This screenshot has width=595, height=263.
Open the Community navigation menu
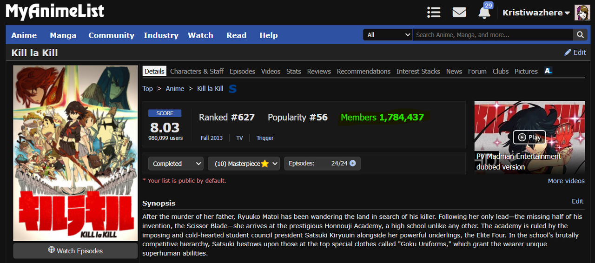click(x=111, y=35)
